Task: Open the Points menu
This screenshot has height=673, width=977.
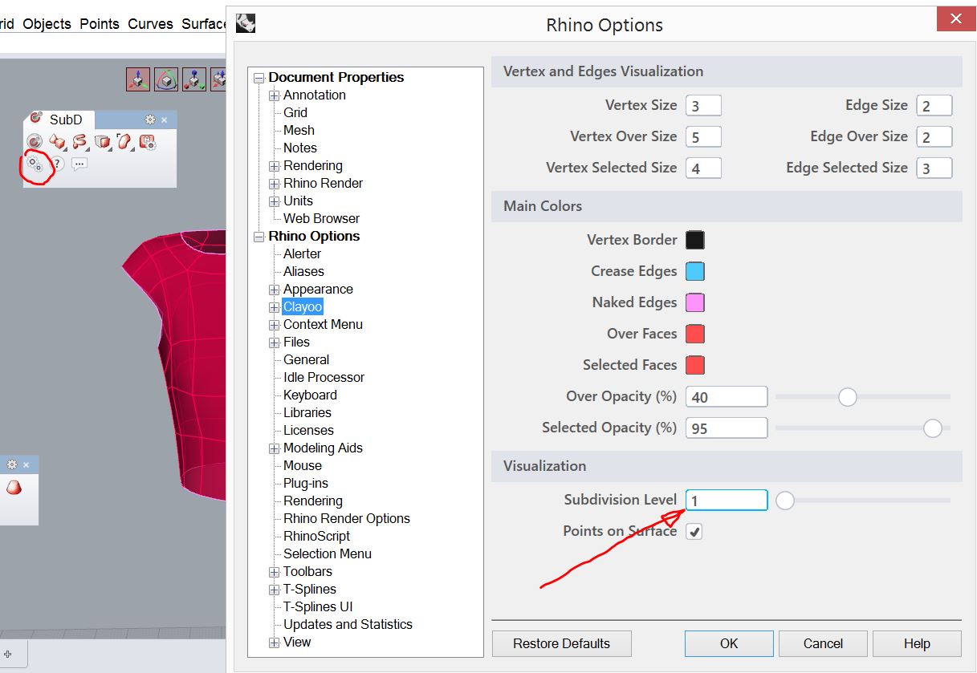Action: tap(100, 24)
